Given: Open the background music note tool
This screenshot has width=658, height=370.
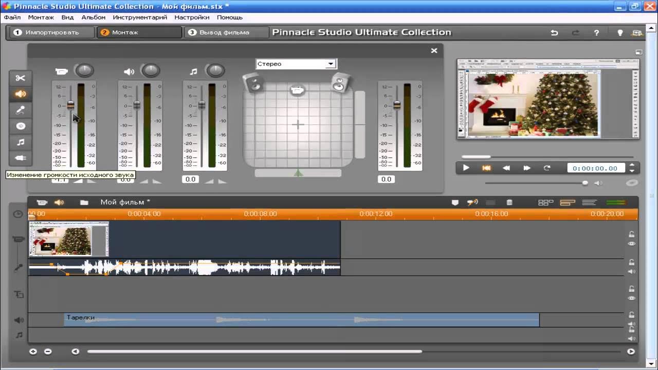Looking at the screenshot, I should coord(21,142).
